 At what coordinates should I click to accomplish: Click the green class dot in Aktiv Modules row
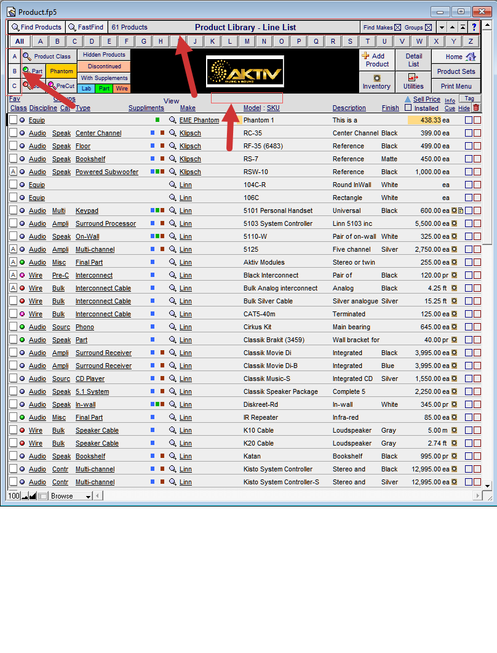[x=22, y=262]
